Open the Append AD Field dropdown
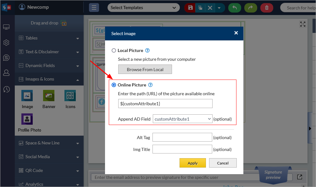316x187 pixels. pos(182,119)
